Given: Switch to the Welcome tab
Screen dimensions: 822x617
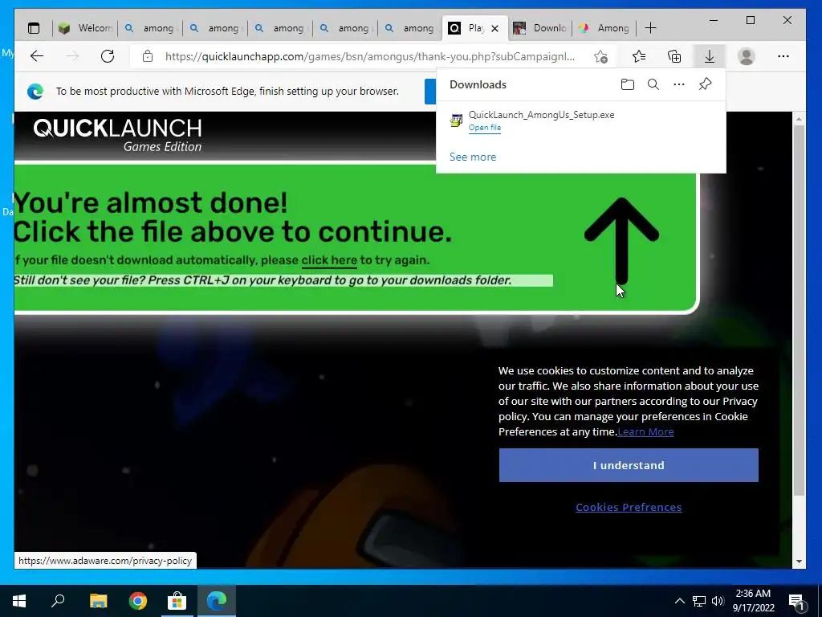Looking at the screenshot, I should (x=85, y=28).
